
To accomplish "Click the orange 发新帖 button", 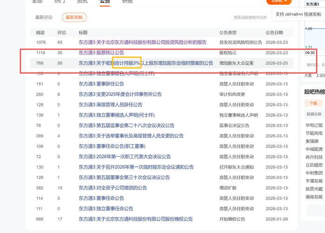I will 279,1.
